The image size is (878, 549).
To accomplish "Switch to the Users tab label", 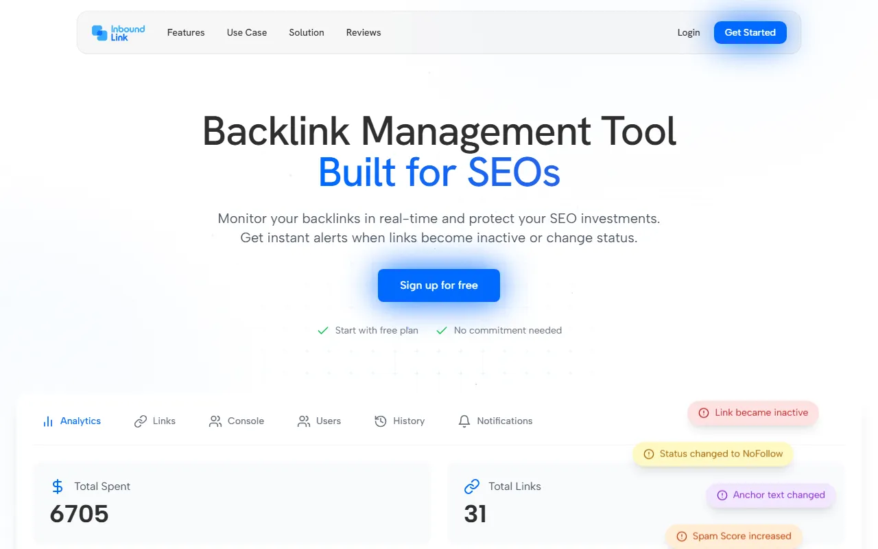I will pos(329,421).
